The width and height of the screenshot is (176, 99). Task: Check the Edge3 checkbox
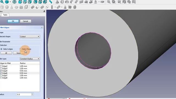point(1,68)
